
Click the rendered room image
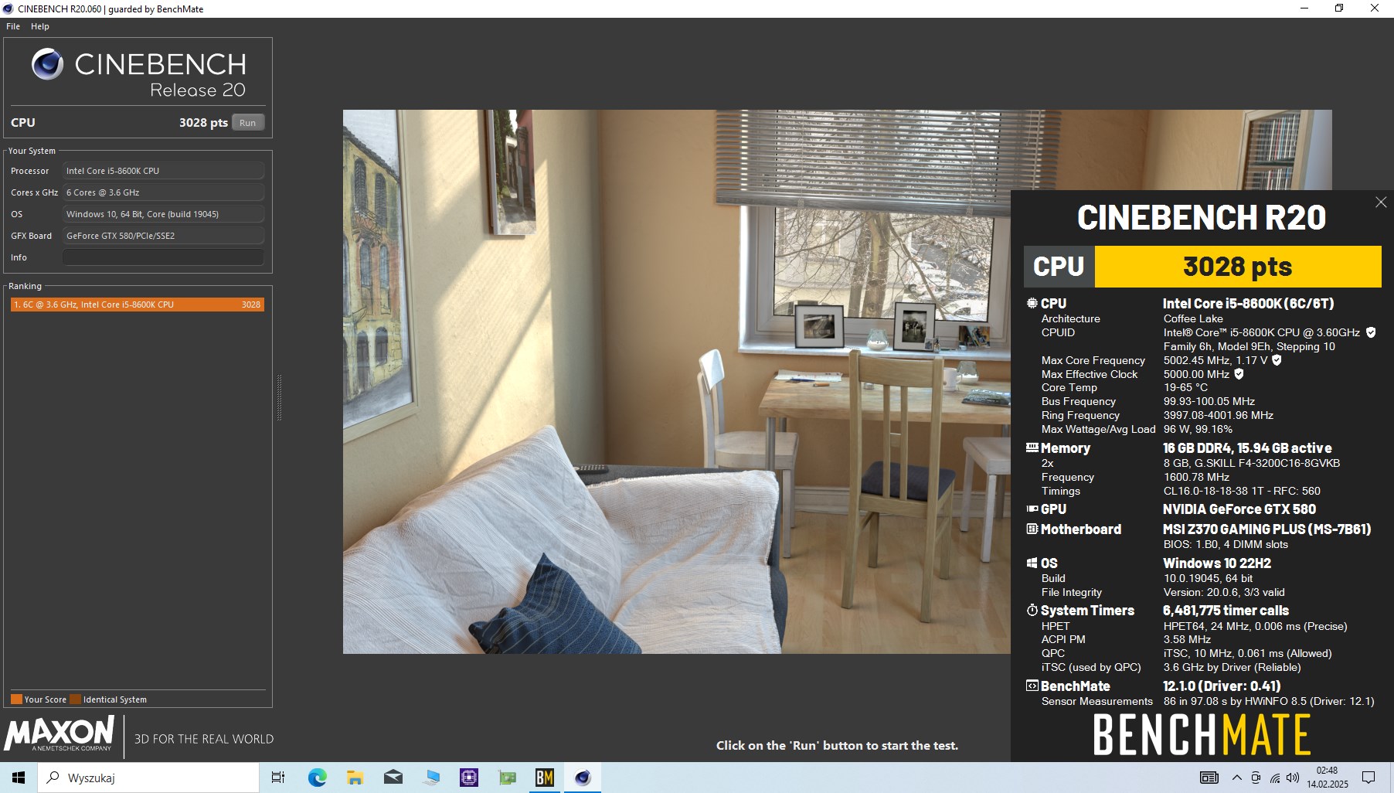[x=676, y=382]
